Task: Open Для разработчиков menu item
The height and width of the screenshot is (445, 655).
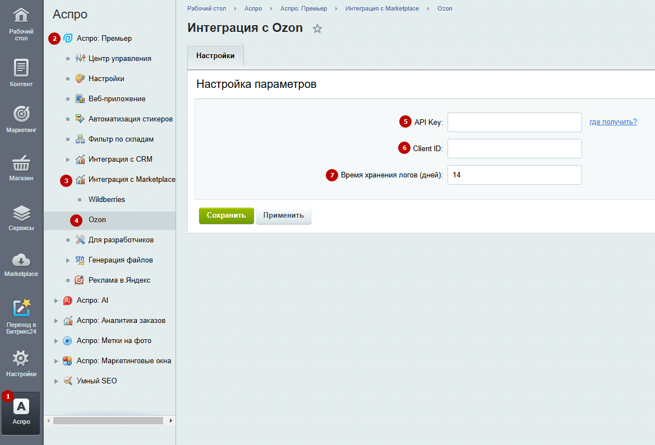Action: coord(121,240)
